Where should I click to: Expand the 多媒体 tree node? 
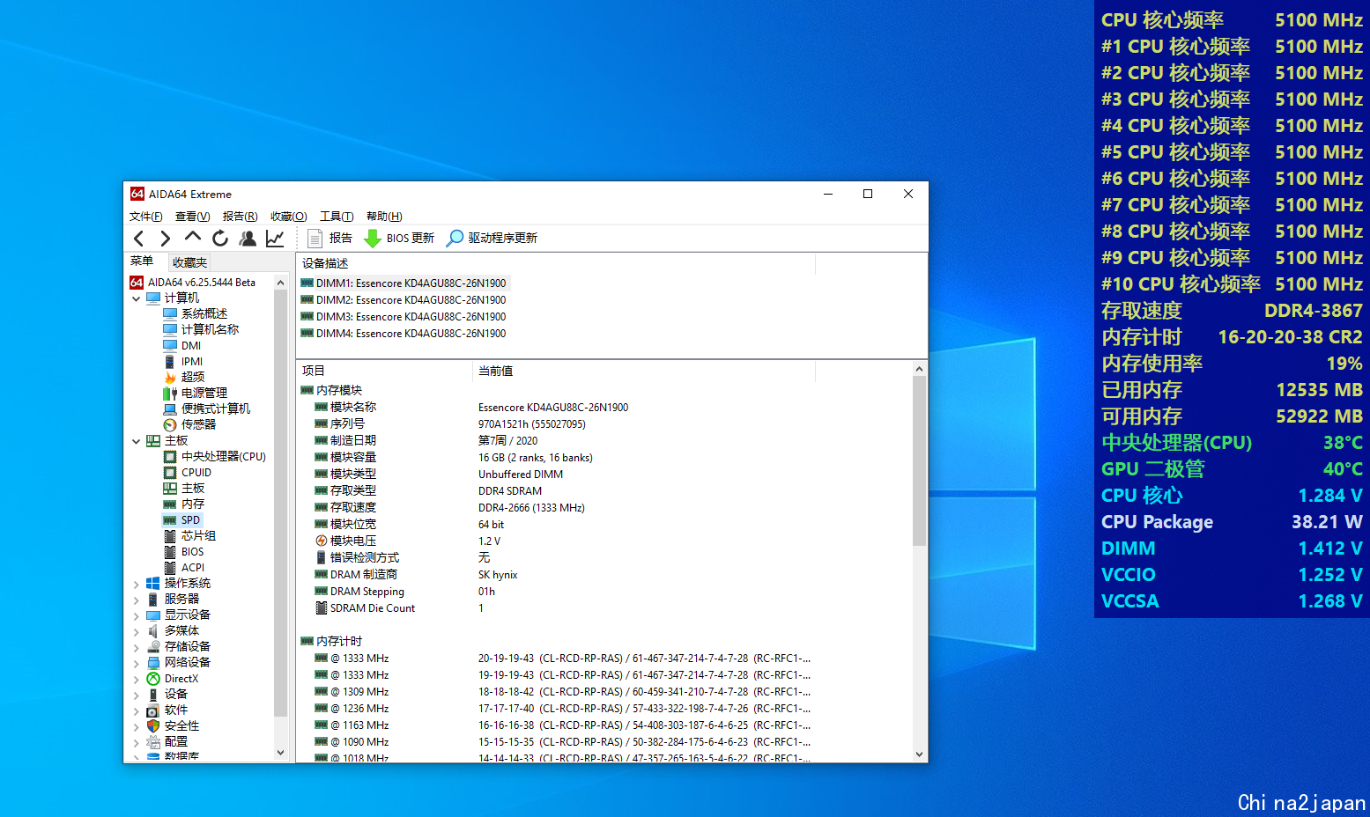[x=137, y=631]
